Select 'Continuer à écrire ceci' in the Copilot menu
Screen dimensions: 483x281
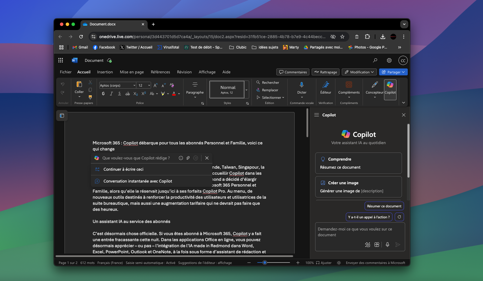coord(123,169)
